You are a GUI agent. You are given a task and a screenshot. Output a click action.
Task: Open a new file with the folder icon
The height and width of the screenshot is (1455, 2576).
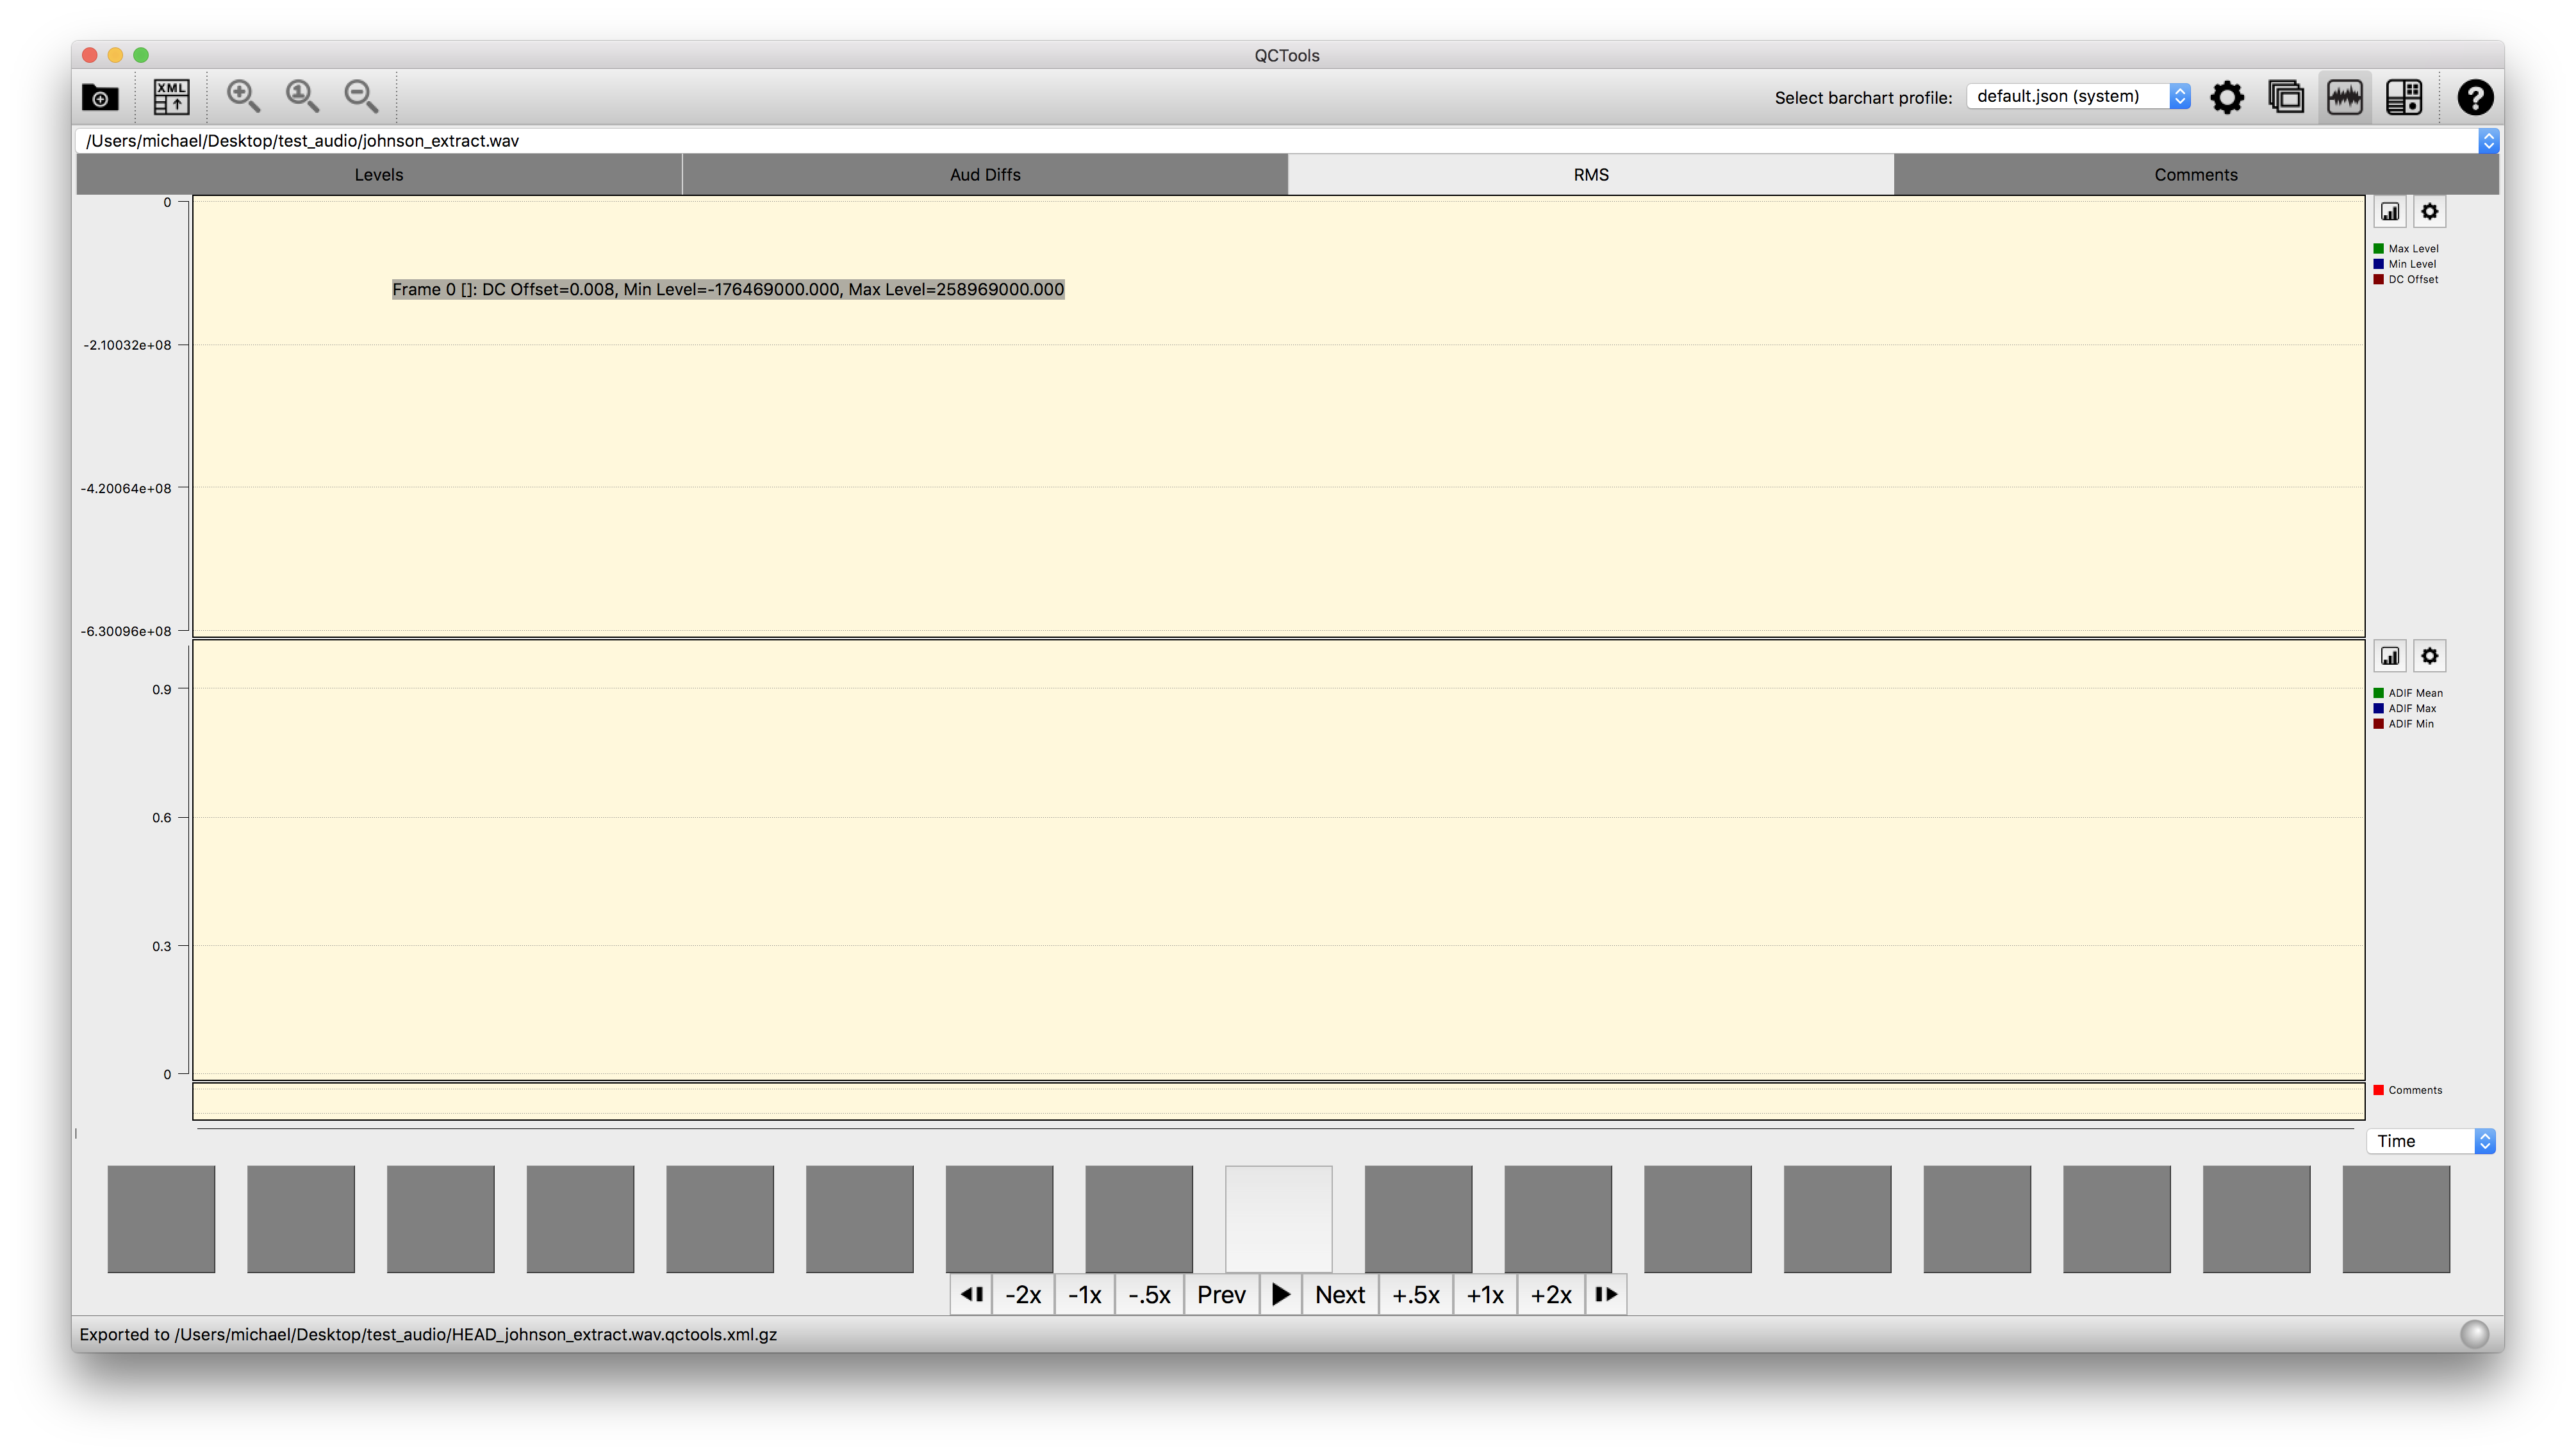(99, 97)
